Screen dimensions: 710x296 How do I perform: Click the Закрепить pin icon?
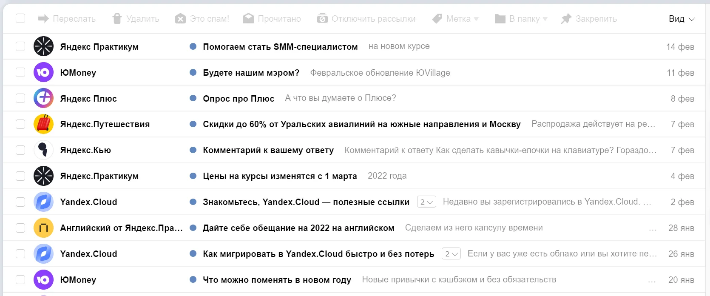coord(566,19)
